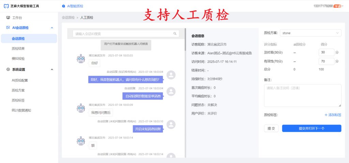
Task: Click 会话质检 breadcrumb link
Action: coord(68,18)
